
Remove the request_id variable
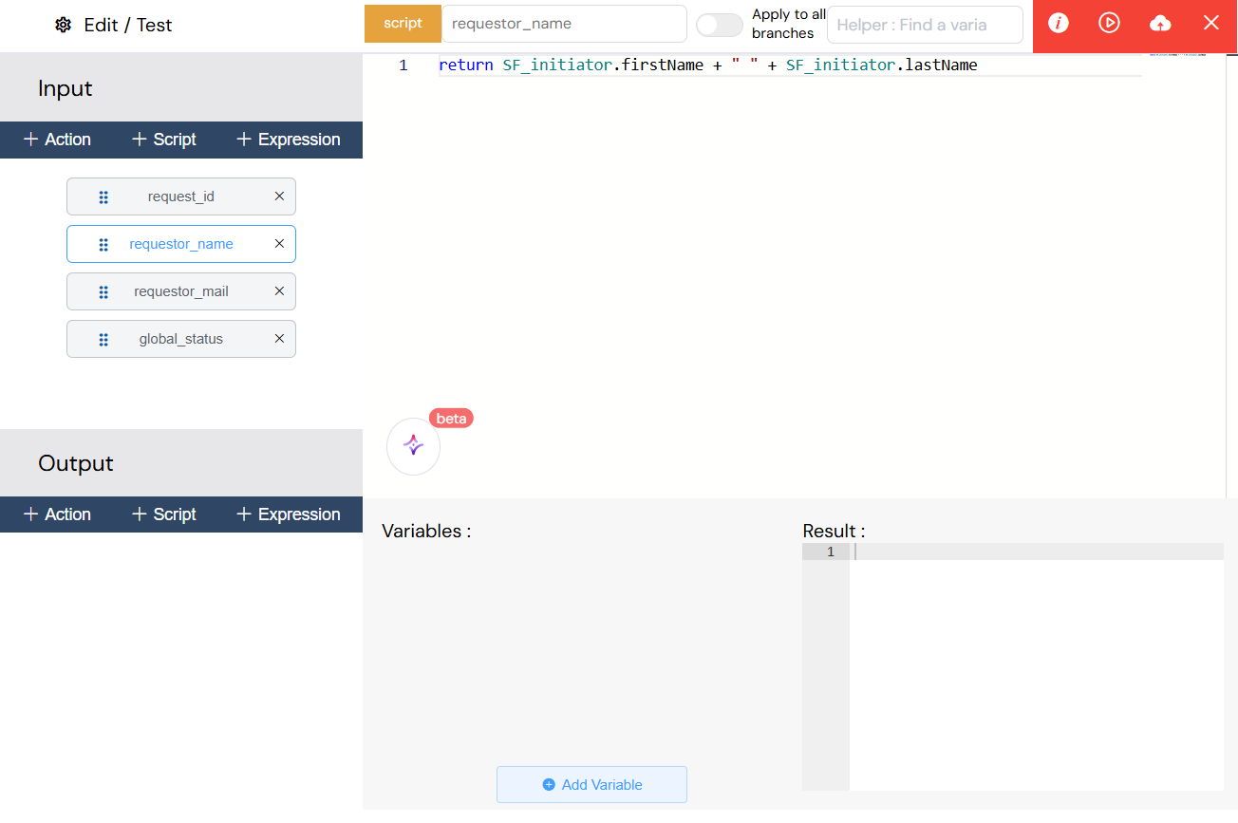click(279, 196)
